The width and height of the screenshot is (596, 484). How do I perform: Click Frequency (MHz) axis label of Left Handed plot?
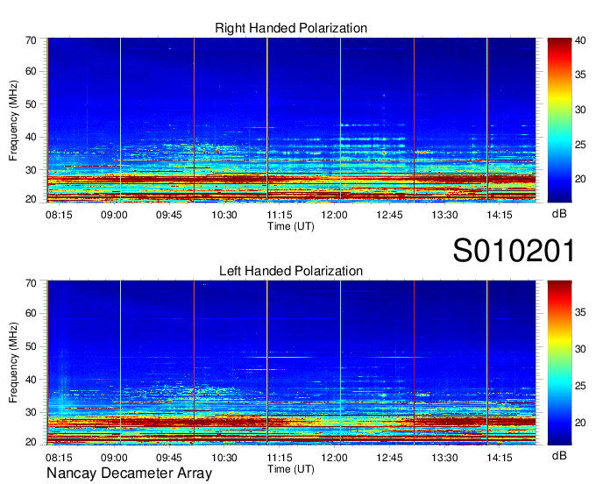pyautogui.click(x=13, y=363)
